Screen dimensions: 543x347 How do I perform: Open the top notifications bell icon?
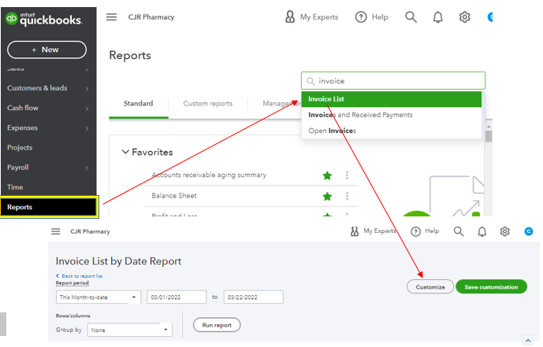[x=437, y=17]
